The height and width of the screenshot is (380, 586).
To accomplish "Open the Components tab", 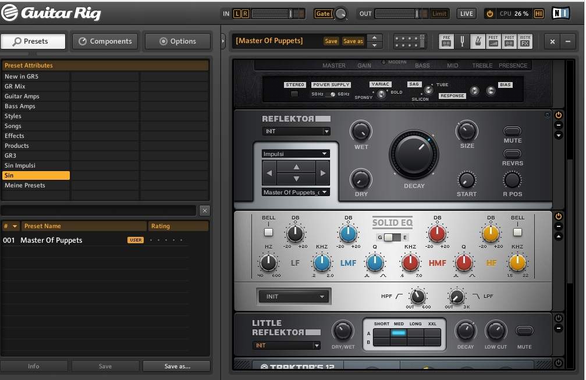I will click(x=105, y=41).
